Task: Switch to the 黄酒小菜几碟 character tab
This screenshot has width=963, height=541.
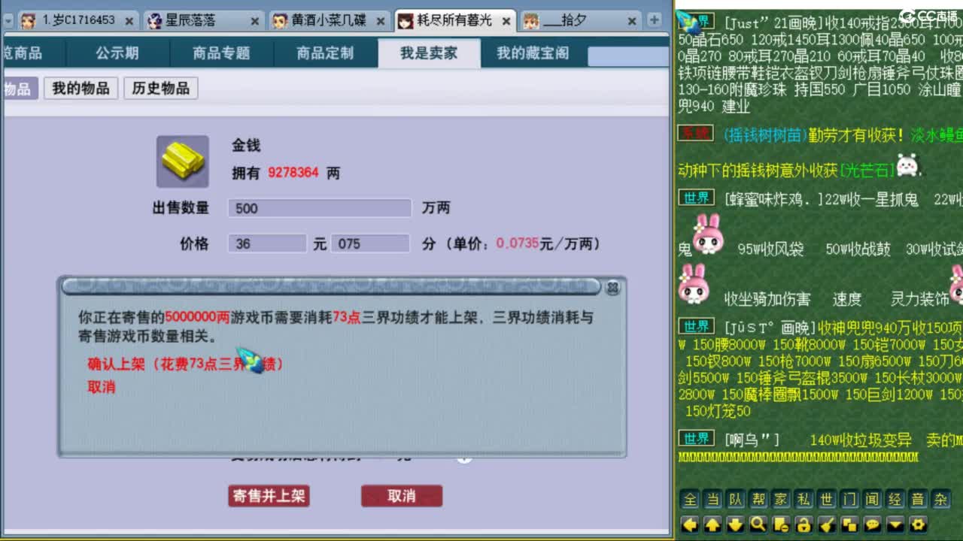Action: [x=328, y=20]
